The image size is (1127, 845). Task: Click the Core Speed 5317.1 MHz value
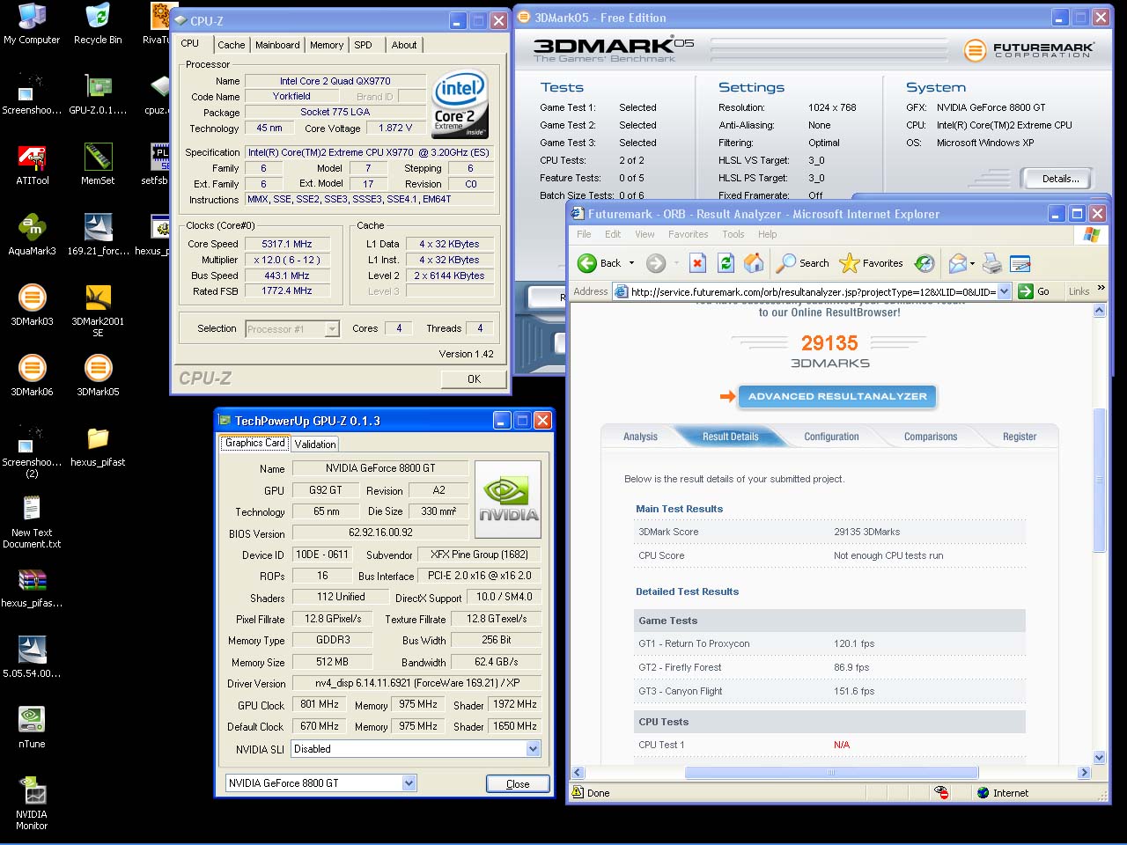pyautogui.click(x=286, y=244)
